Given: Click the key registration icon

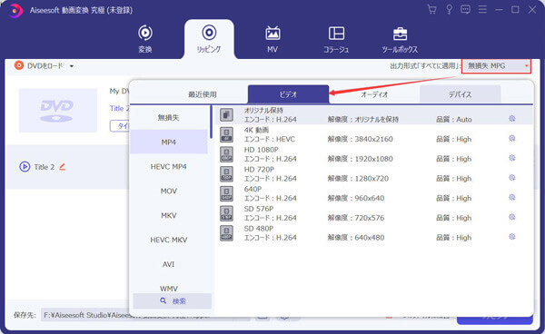Looking at the screenshot, I should coord(449,10).
